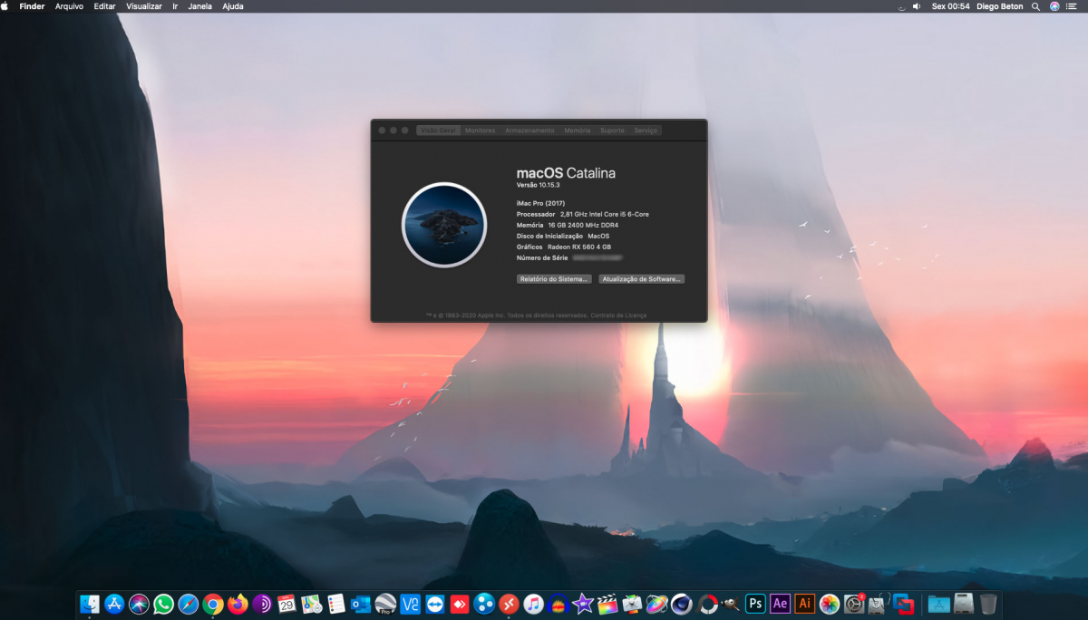Switch to the Armazenamento tab
Image resolution: width=1088 pixels, height=620 pixels.
[529, 131]
